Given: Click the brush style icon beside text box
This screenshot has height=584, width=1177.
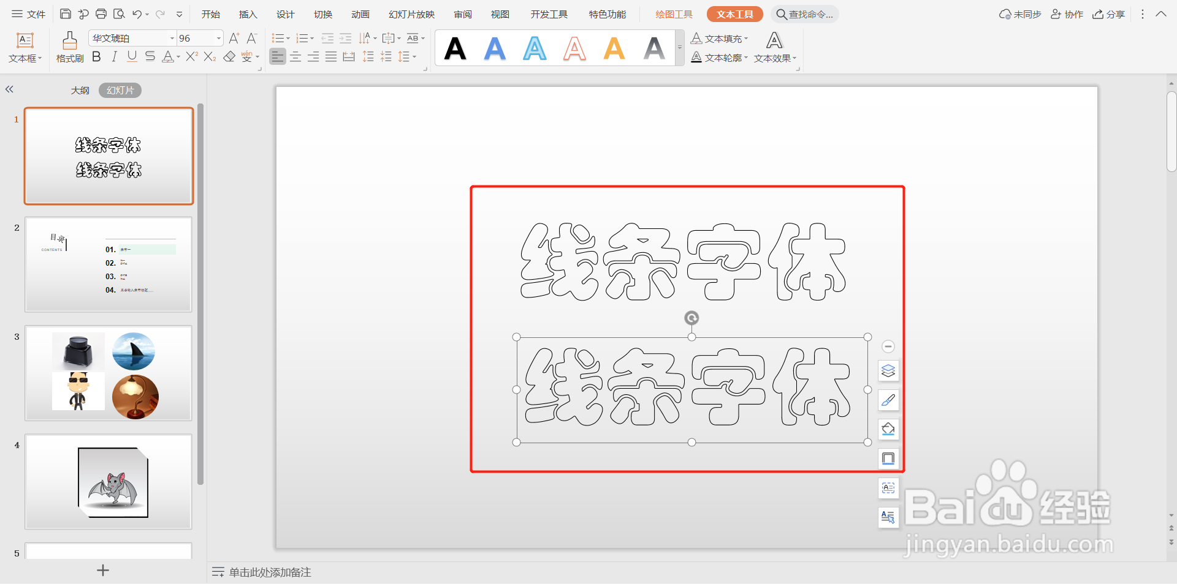Looking at the screenshot, I should point(888,400).
